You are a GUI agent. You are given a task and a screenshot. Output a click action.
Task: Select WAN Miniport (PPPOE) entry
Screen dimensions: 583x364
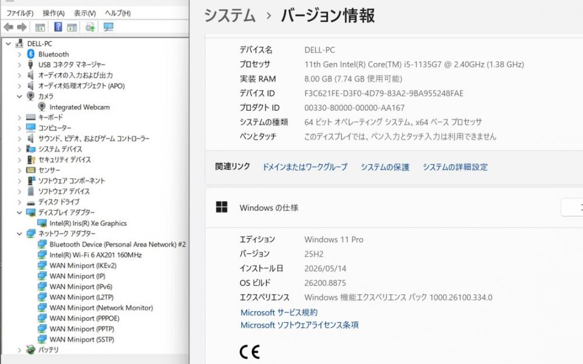85,319
